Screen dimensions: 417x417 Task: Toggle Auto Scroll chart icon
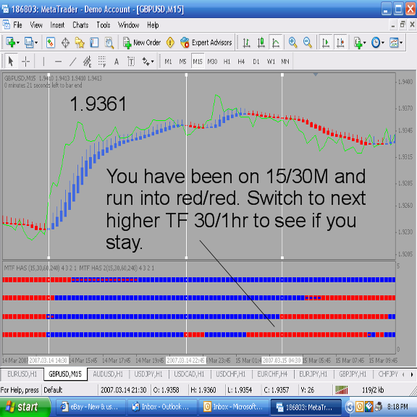[326, 43]
